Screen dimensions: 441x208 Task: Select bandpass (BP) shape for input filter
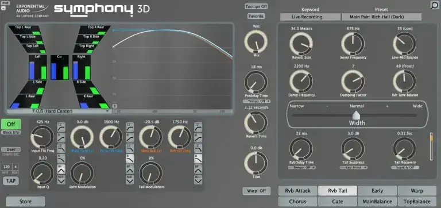click(x=61, y=169)
